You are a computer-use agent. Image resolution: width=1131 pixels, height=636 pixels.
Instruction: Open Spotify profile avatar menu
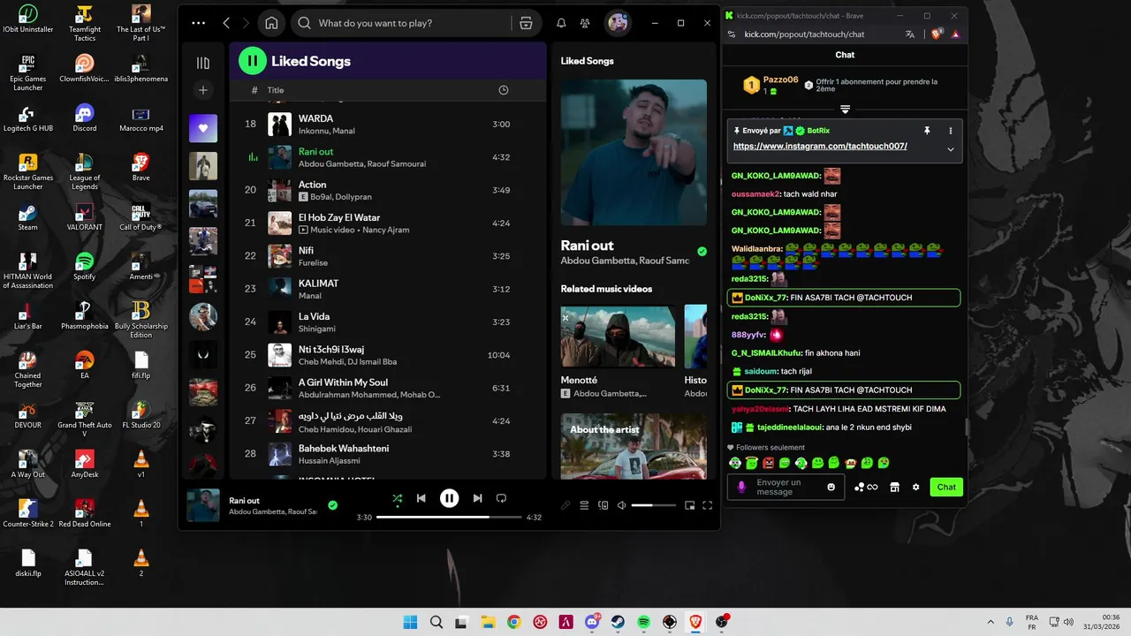(x=618, y=23)
